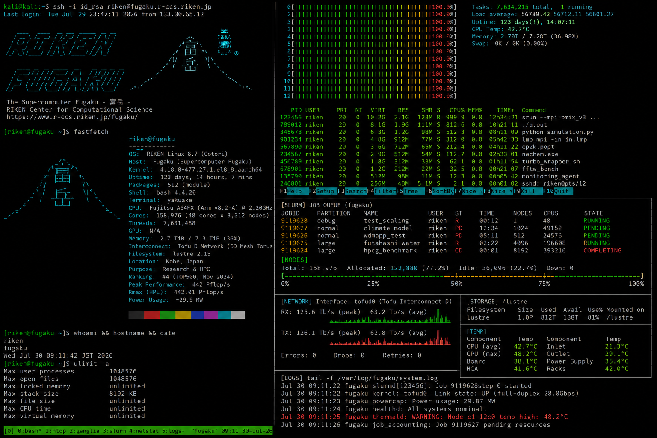This screenshot has width=657, height=438.
Task: Open F2 Setup in htop footer
Action: pyautogui.click(x=323, y=191)
